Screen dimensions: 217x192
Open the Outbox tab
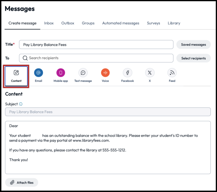[67, 23]
